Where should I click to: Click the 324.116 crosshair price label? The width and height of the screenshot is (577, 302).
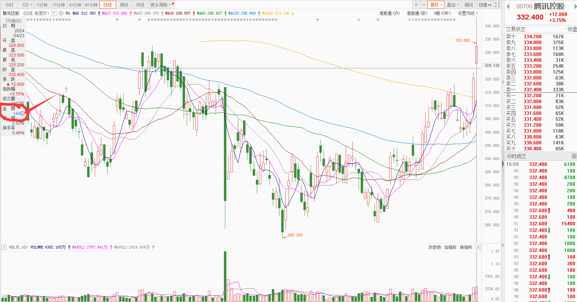point(492,65)
